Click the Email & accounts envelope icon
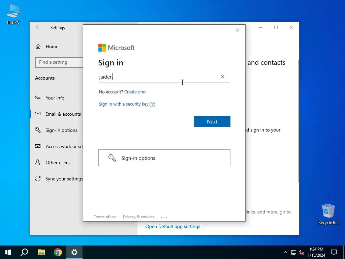Viewport: 345px width, 259px height. [38, 114]
